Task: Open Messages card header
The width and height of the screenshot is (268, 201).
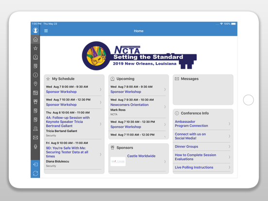Action: point(190,79)
